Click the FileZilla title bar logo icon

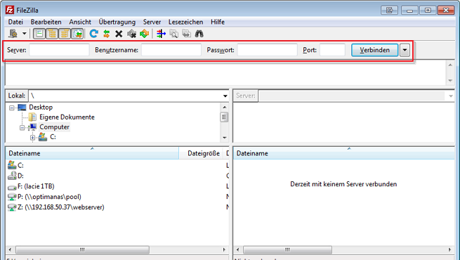point(10,10)
